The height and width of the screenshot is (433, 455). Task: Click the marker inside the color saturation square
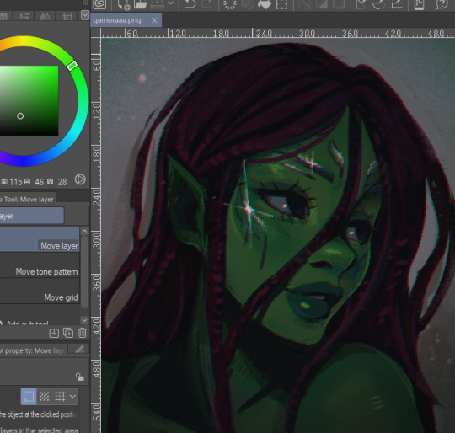[x=20, y=116]
